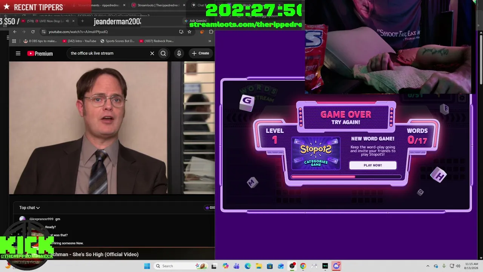Click PLAY NOW! for StopotS
Image resolution: width=483 pixels, height=272 pixels.
point(372,165)
